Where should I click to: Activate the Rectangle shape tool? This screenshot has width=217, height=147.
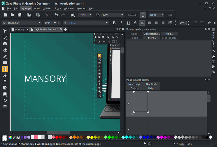pyautogui.click(x=5, y=63)
